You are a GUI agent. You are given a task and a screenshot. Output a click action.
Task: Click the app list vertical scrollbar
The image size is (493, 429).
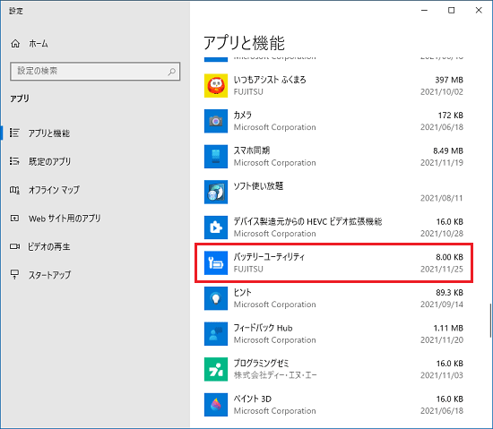click(x=490, y=321)
